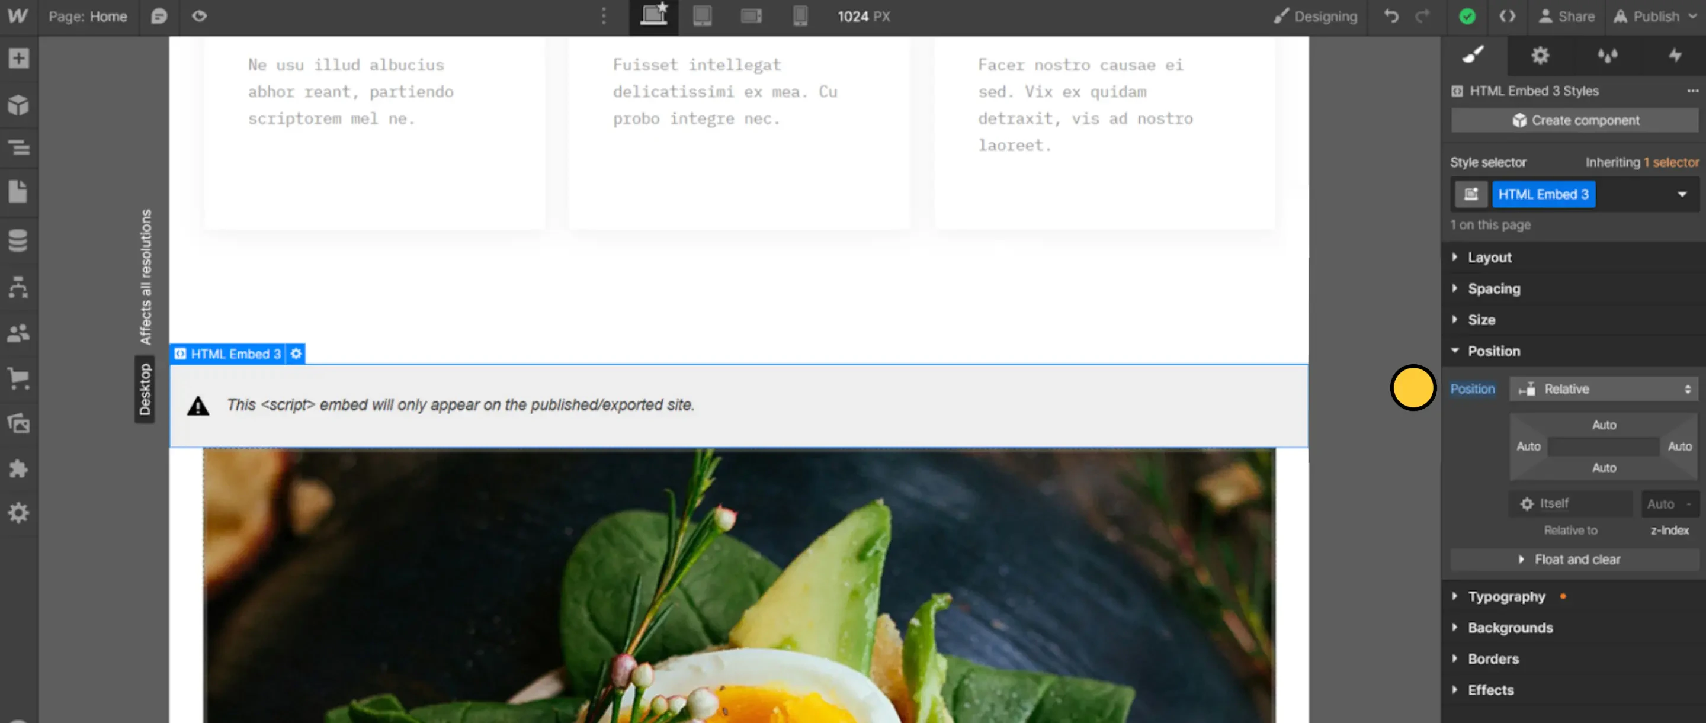Screen dimensions: 1706x723
Task: Switch to tablet breakpoint view
Action: [702, 16]
